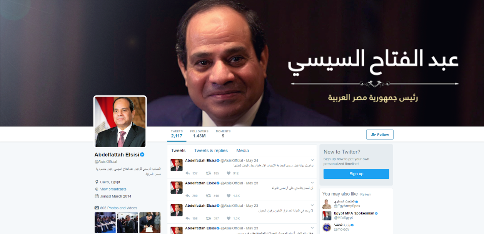Open the first May 23 tweet dropdown arrow
The width and height of the screenshot is (484, 234).
(x=312, y=183)
